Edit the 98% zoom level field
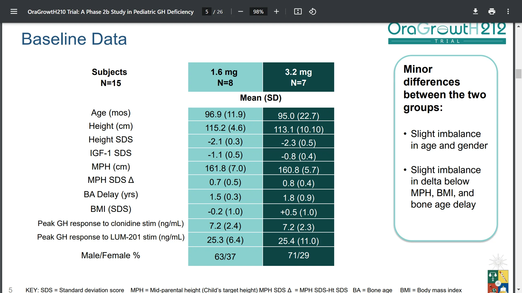Viewport: 522px width, 293px height. (x=258, y=12)
